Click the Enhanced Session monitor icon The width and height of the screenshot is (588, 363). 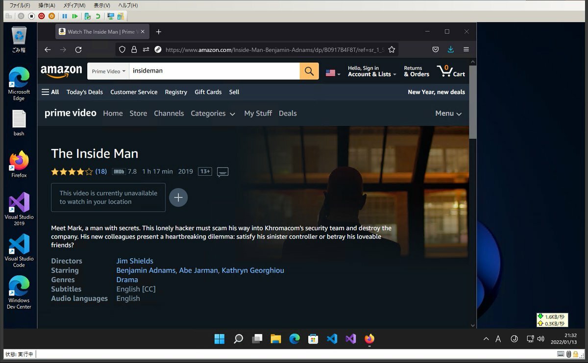pos(111,16)
